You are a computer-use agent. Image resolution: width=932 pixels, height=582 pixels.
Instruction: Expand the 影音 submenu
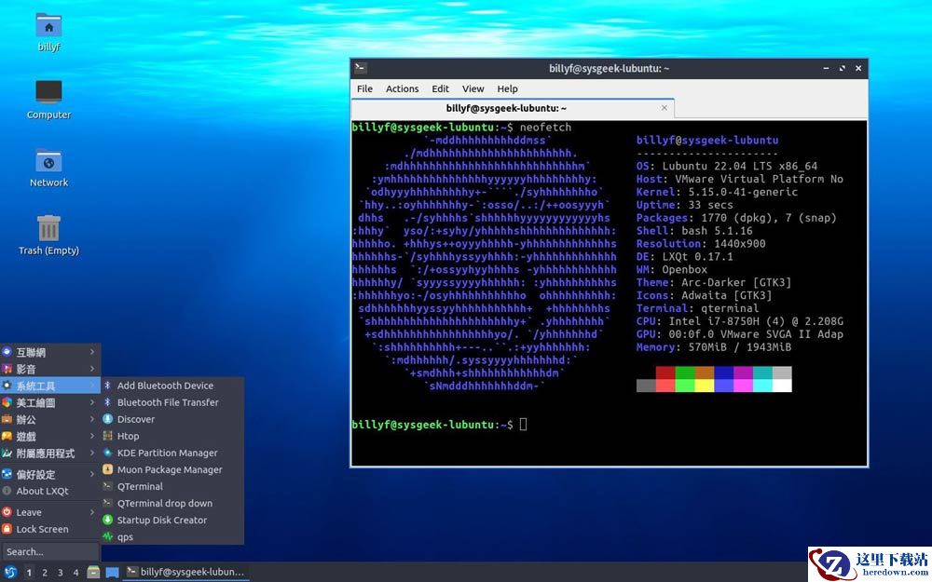coord(50,369)
